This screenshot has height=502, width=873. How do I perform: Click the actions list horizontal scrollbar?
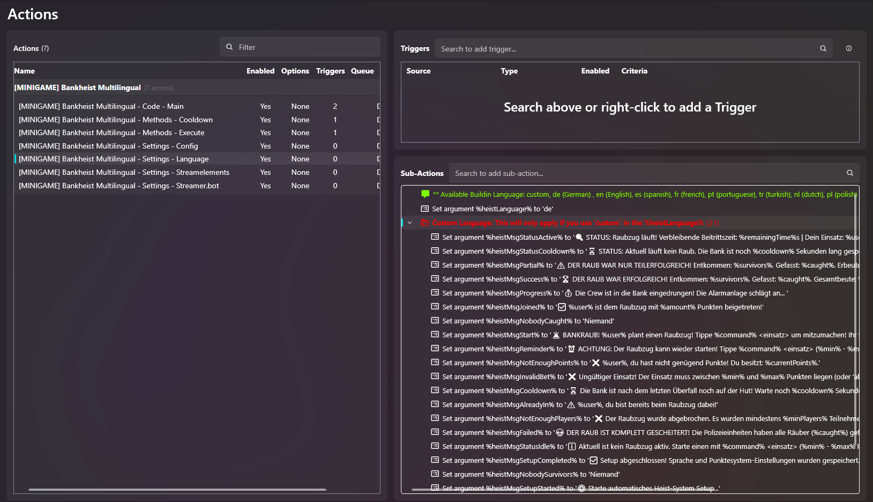click(x=177, y=490)
